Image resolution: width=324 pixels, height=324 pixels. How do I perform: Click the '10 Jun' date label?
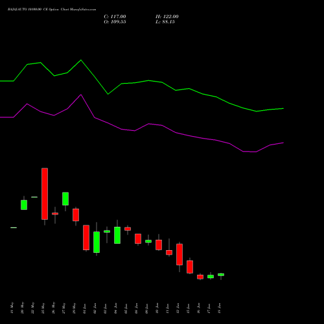(157, 308)
